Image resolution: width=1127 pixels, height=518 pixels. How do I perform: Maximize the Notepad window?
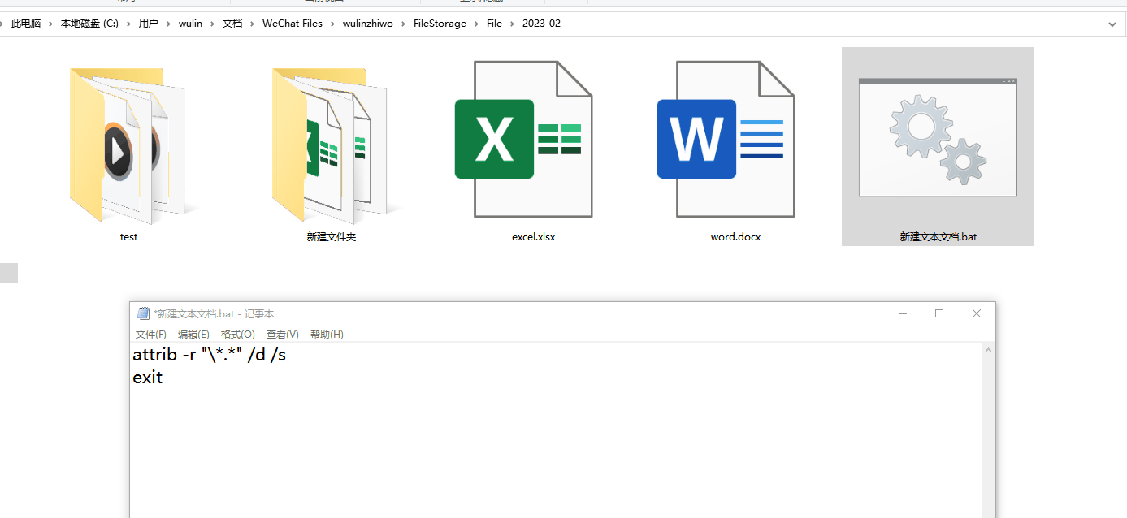pyautogui.click(x=939, y=313)
